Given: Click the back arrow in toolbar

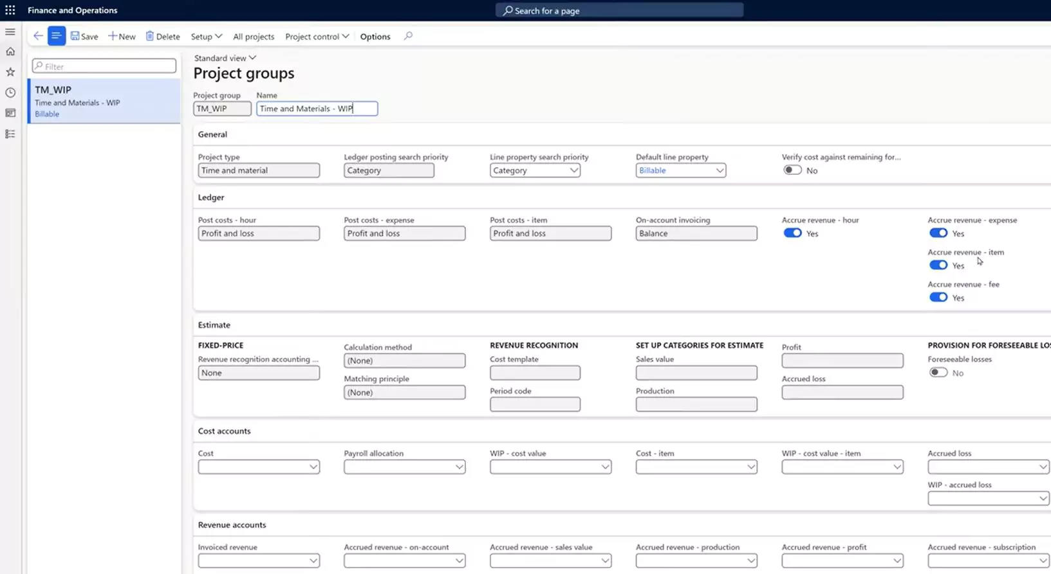Looking at the screenshot, I should (x=38, y=36).
